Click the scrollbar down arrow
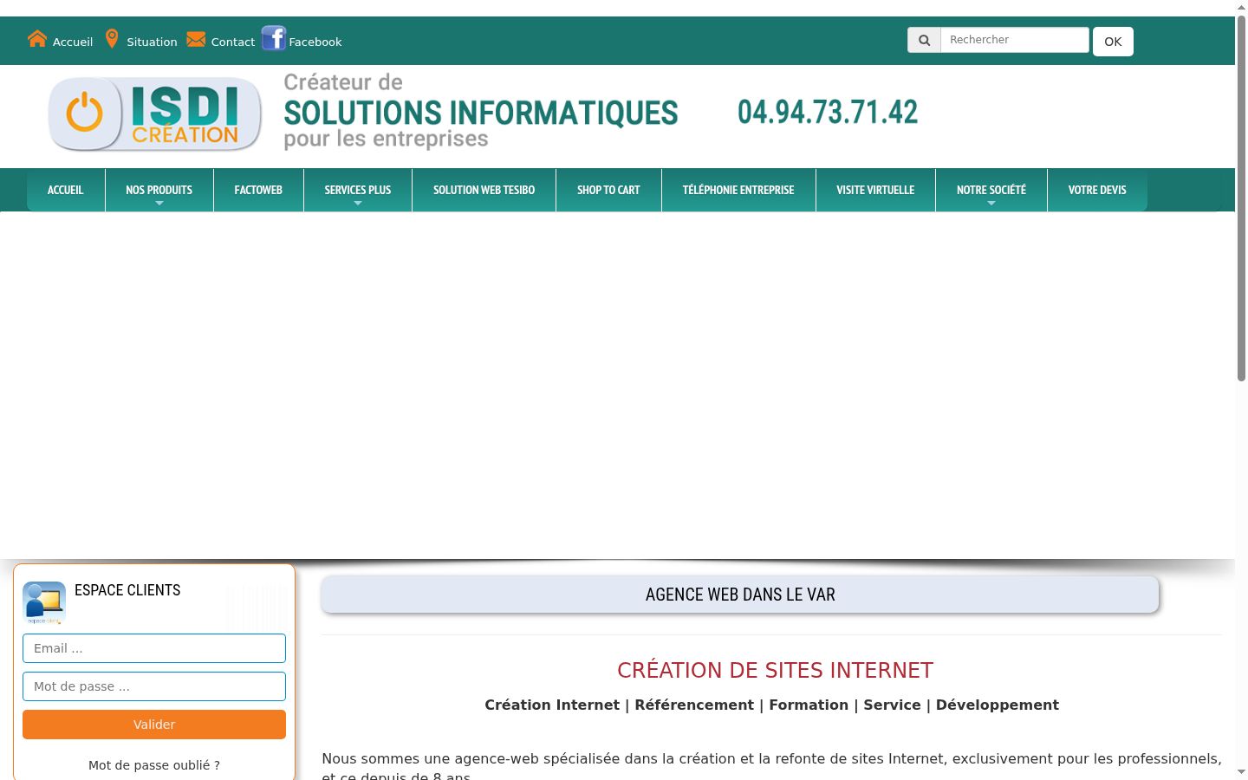 [1241, 772]
